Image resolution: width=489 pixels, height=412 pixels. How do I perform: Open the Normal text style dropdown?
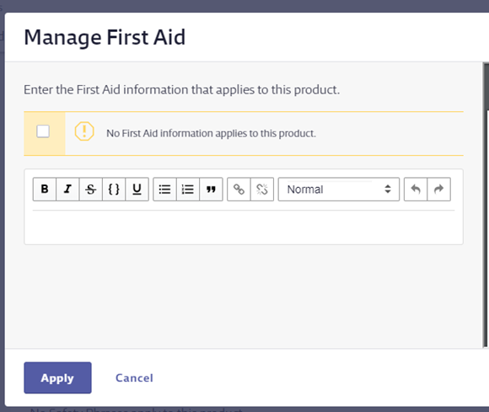coord(339,190)
